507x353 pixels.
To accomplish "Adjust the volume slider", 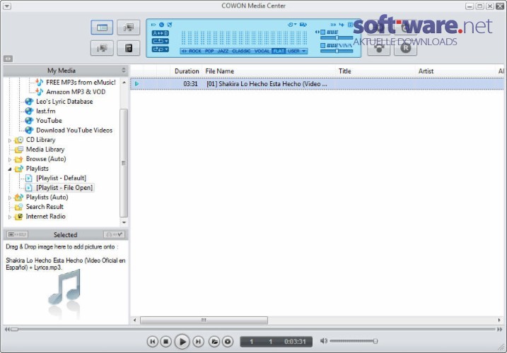I will click(354, 341).
